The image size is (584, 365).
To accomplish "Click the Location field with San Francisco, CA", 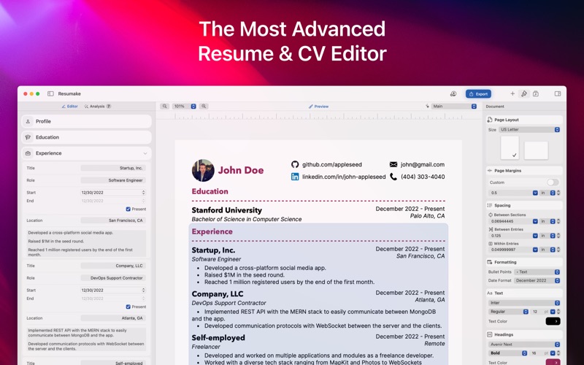I will pos(113,220).
